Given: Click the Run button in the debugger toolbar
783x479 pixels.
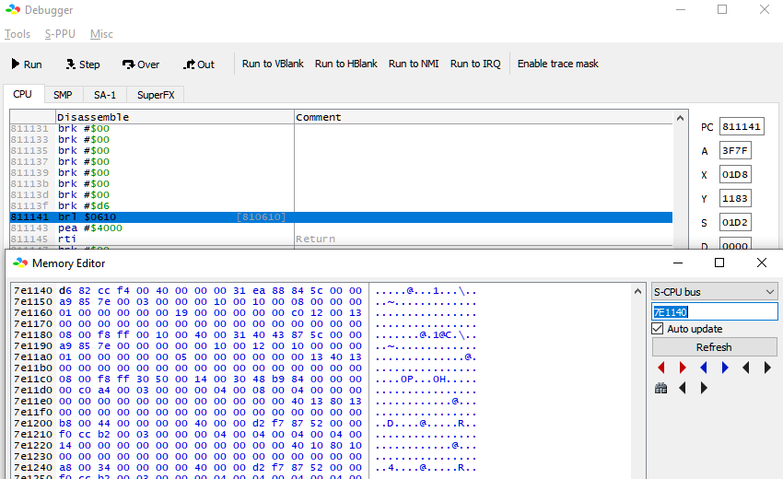Looking at the screenshot, I should (27, 64).
